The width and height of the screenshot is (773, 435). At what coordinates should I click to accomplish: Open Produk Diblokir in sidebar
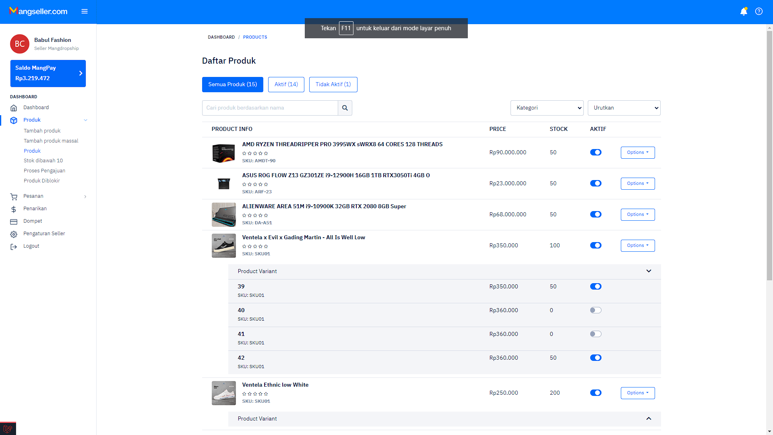coord(42,181)
